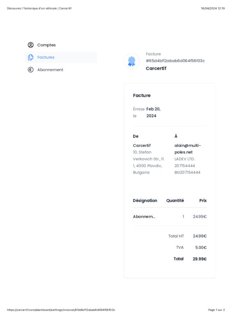Click the alain@multi-poles.net recipient email

(188, 149)
